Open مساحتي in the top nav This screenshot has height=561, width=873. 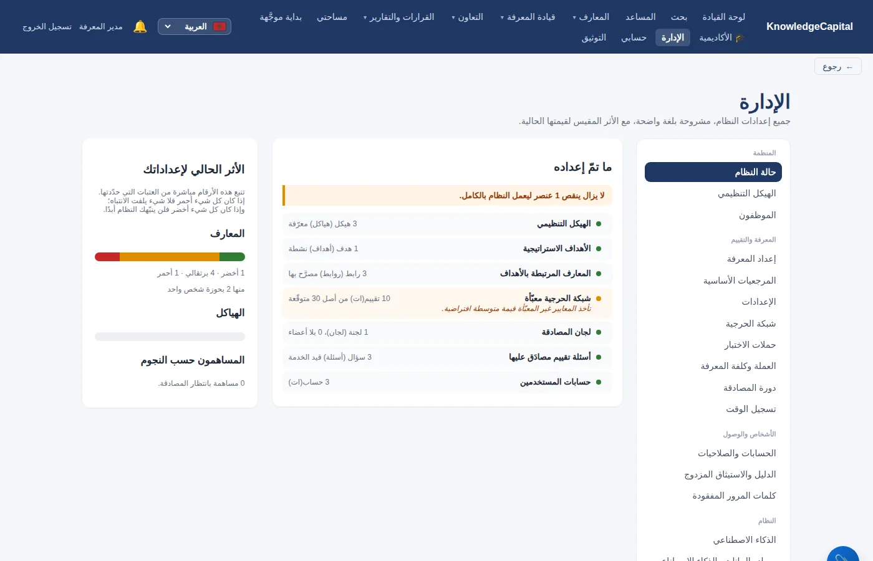[332, 17]
